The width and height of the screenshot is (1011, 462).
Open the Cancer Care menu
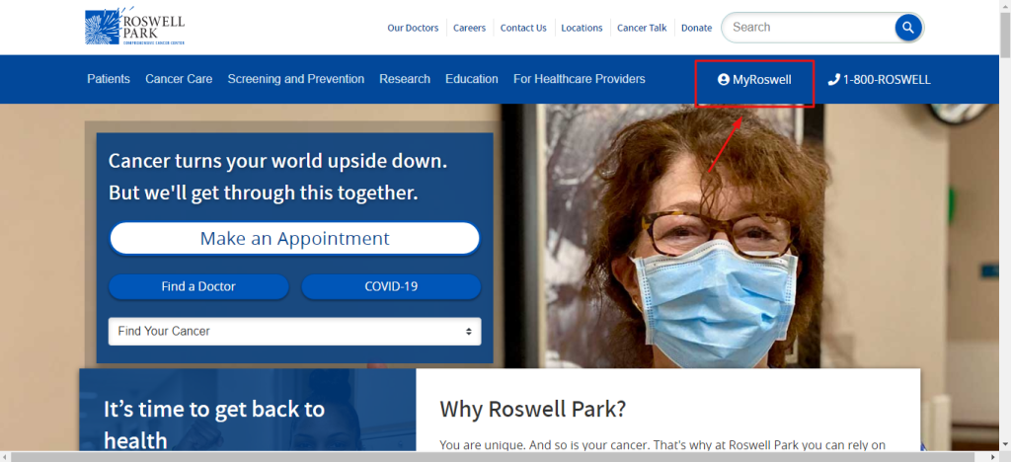click(179, 79)
